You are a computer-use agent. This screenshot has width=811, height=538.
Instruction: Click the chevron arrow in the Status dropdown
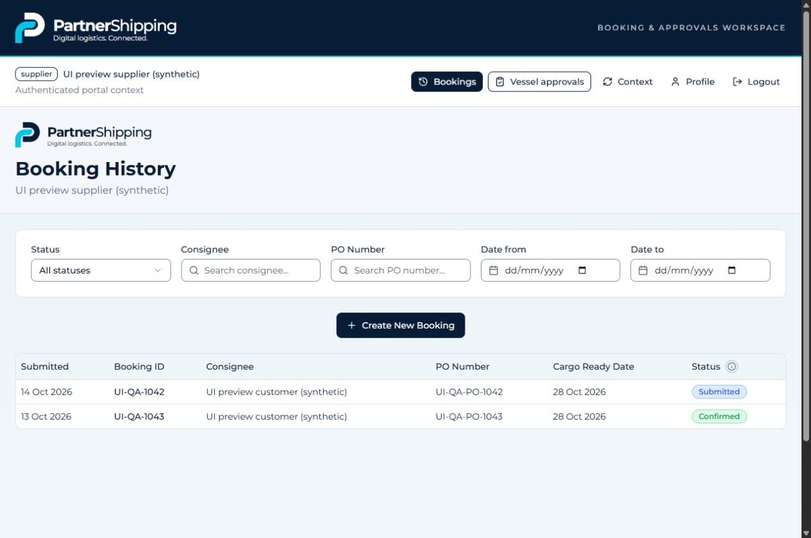(x=158, y=270)
